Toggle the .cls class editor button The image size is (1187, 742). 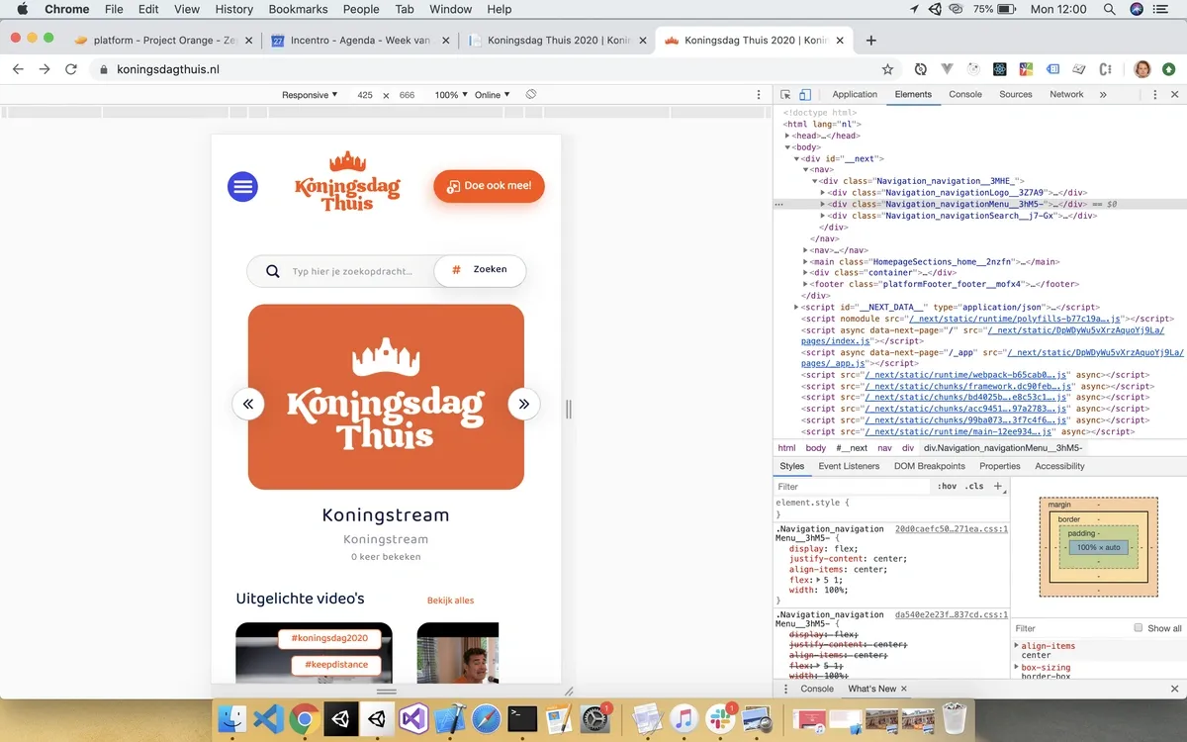click(x=975, y=487)
